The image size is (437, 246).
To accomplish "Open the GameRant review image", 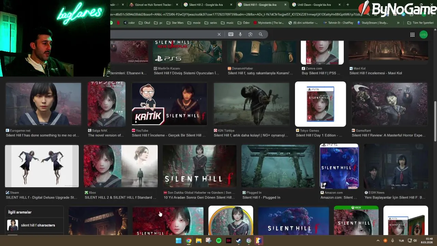I will (390, 104).
